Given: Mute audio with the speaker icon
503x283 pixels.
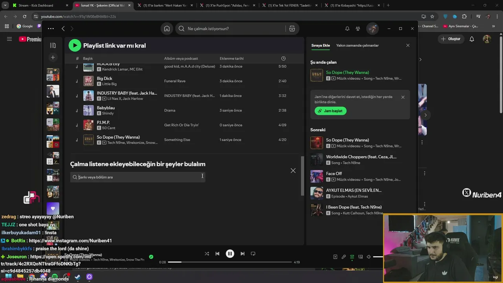Looking at the screenshot, I should point(369,257).
